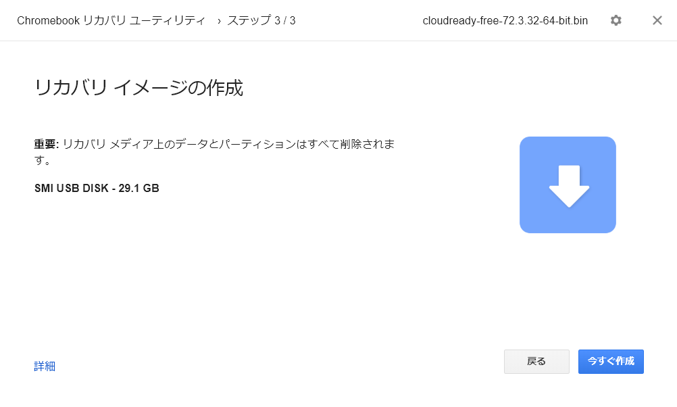Screen dimensions: 677x407
Task: Go back with the 戻る button
Action: click(536, 361)
